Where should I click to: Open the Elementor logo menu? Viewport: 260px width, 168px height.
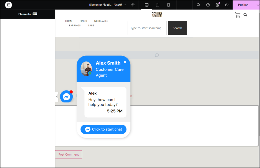(x=8, y=5)
